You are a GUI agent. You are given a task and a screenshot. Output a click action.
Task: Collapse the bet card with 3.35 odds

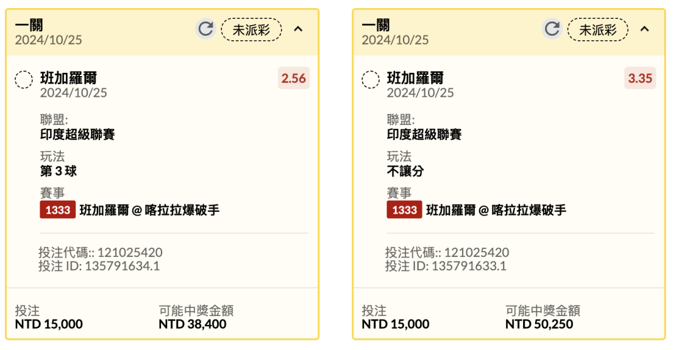point(644,29)
